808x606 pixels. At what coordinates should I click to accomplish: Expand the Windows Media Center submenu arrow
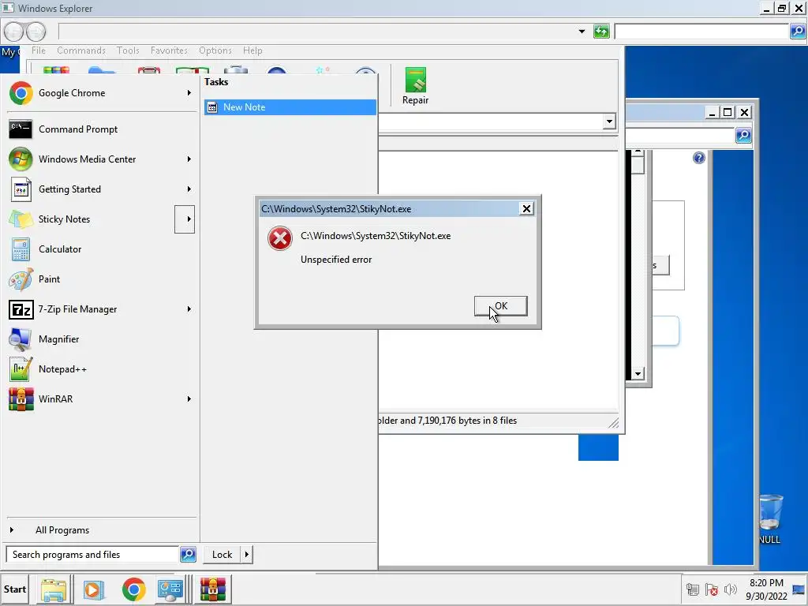[x=189, y=159]
